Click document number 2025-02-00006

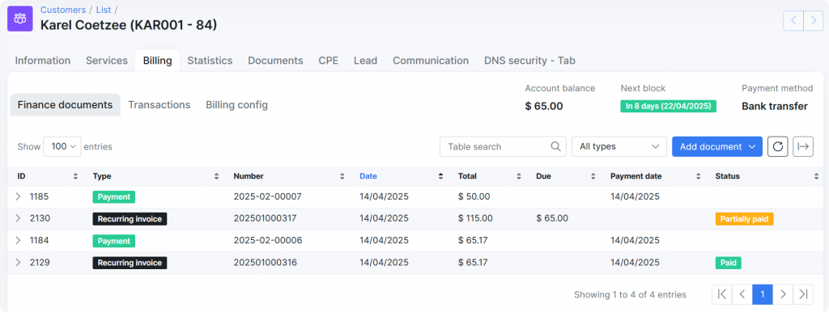point(267,241)
